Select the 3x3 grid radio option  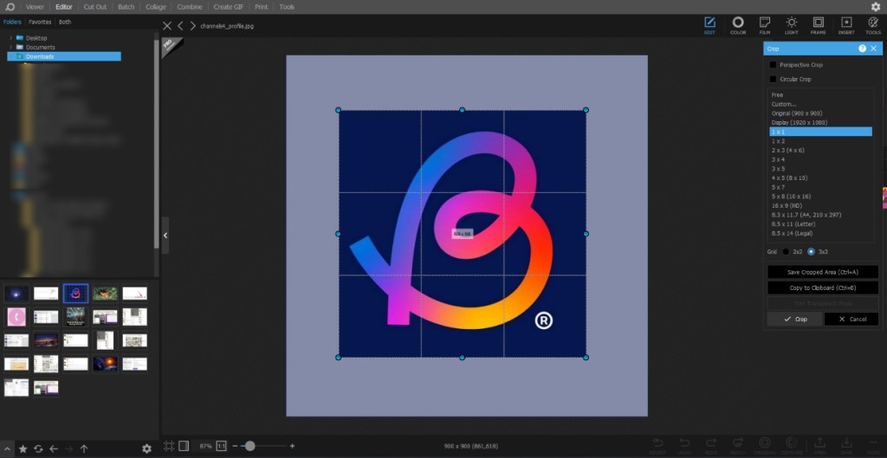tap(811, 252)
